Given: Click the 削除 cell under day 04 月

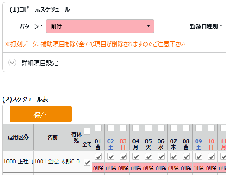Looking at the screenshot, I should (x=136, y=168).
